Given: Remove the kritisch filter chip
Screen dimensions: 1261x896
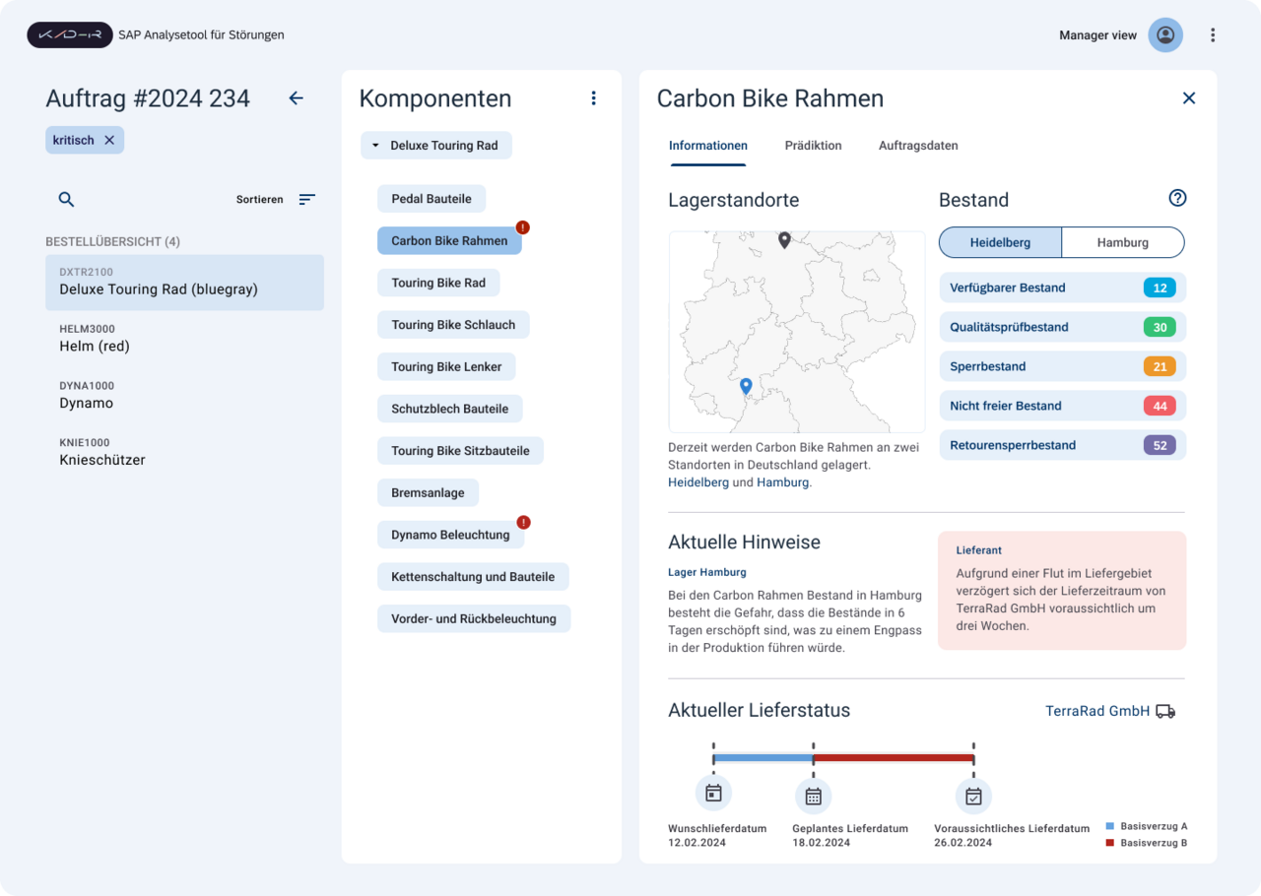Looking at the screenshot, I should (109, 140).
